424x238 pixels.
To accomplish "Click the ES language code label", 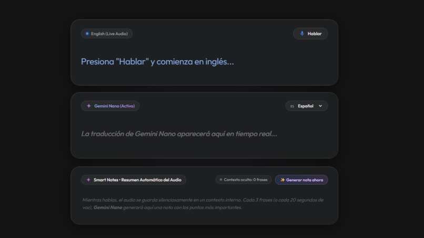I will pos(292,106).
